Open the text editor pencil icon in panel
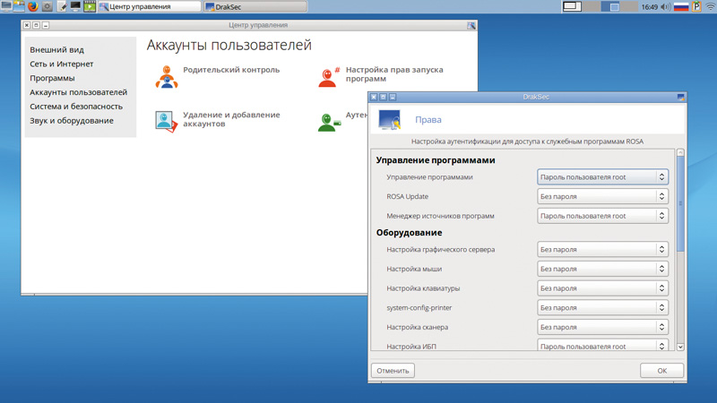The height and width of the screenshot is (403, 717). coord(62,6)
